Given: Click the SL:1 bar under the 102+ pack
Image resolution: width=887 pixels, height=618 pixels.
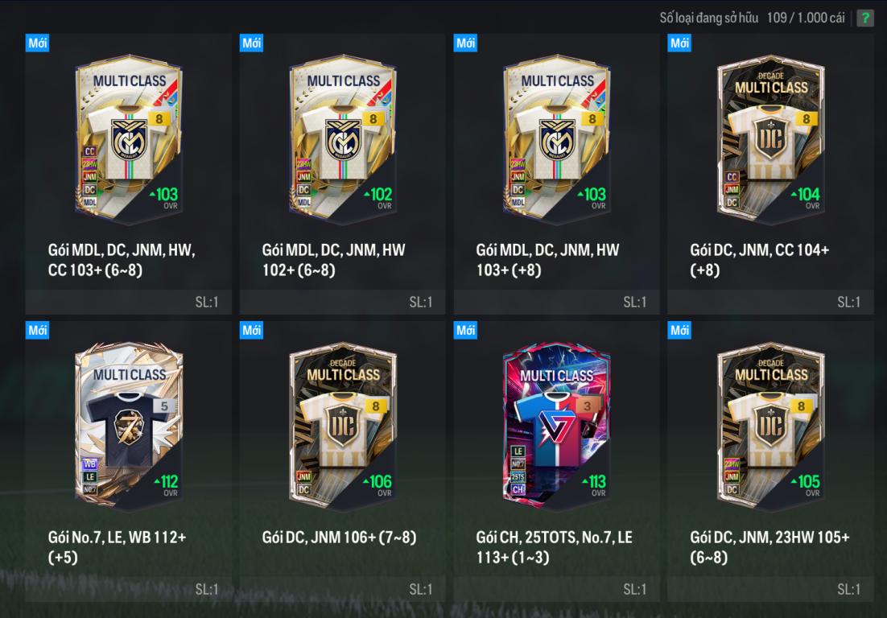Looking at the screenshot, I should 342,302.
